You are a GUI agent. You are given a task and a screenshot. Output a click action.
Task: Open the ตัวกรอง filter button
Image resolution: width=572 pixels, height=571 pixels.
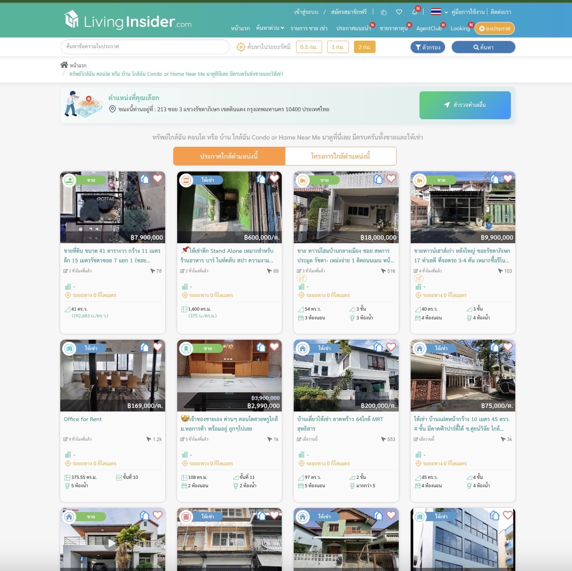[x=428, y=47]
